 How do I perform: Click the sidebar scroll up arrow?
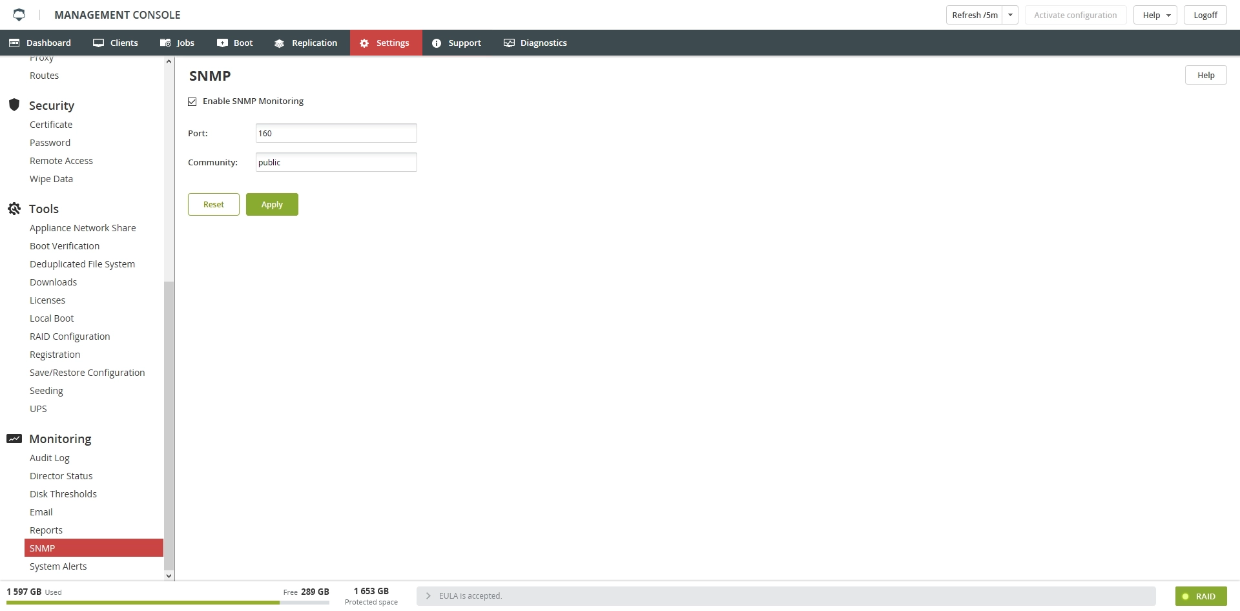pos(169,61)
